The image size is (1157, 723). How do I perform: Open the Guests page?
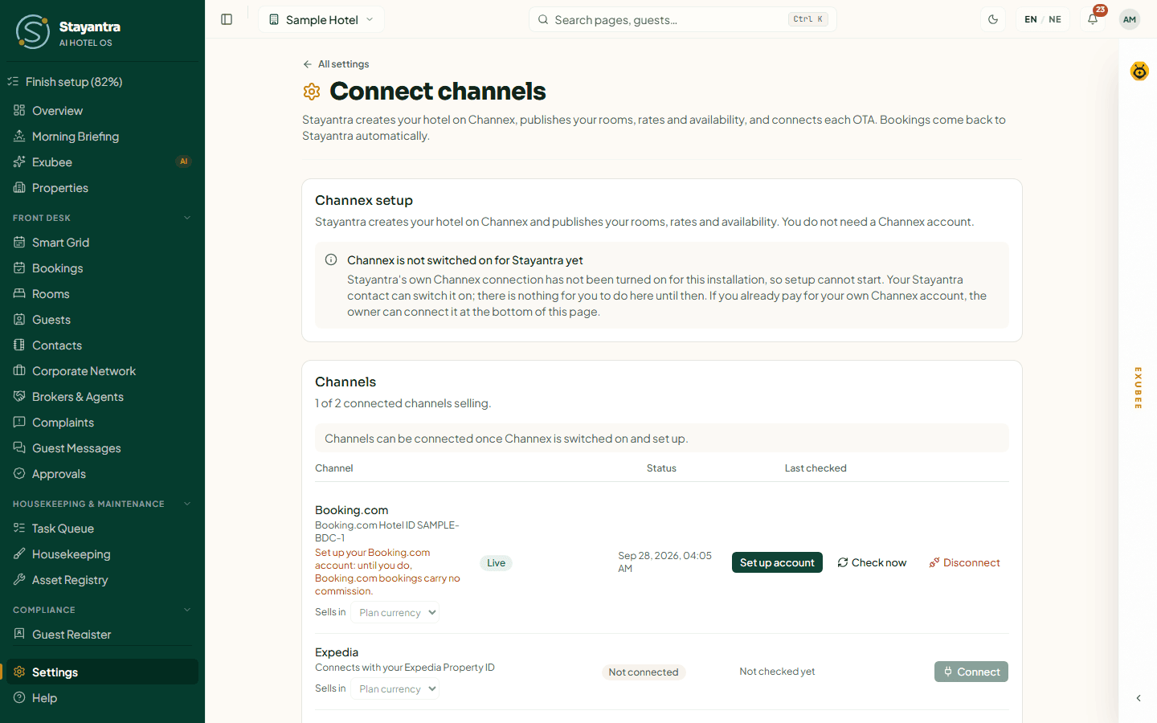pyautogui.click(x=102, y=320)
